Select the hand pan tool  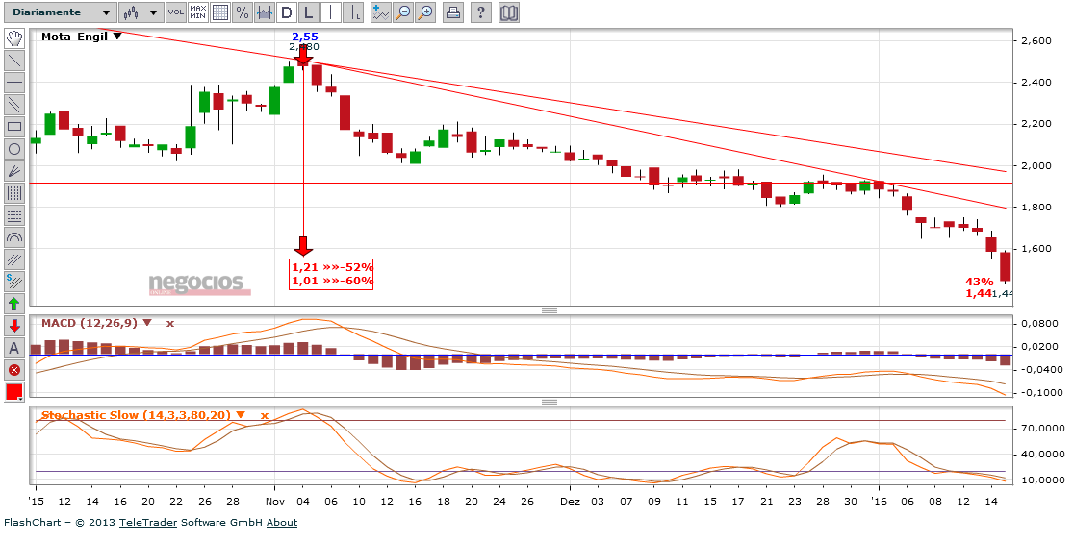(x=14, y=38)
